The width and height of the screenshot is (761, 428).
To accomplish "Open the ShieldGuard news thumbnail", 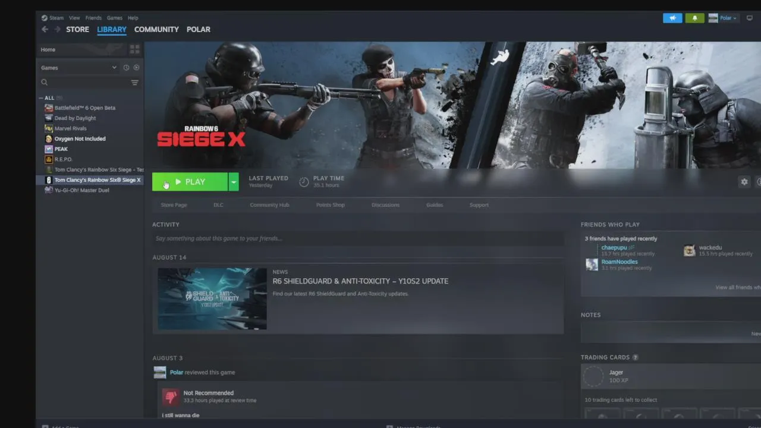I will [212, 298].
